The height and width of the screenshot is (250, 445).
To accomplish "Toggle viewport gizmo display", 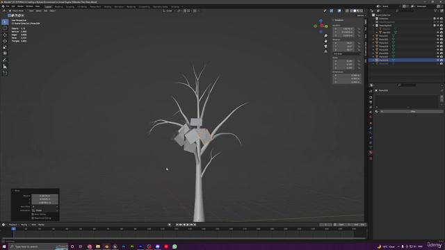I will [332, 11].
